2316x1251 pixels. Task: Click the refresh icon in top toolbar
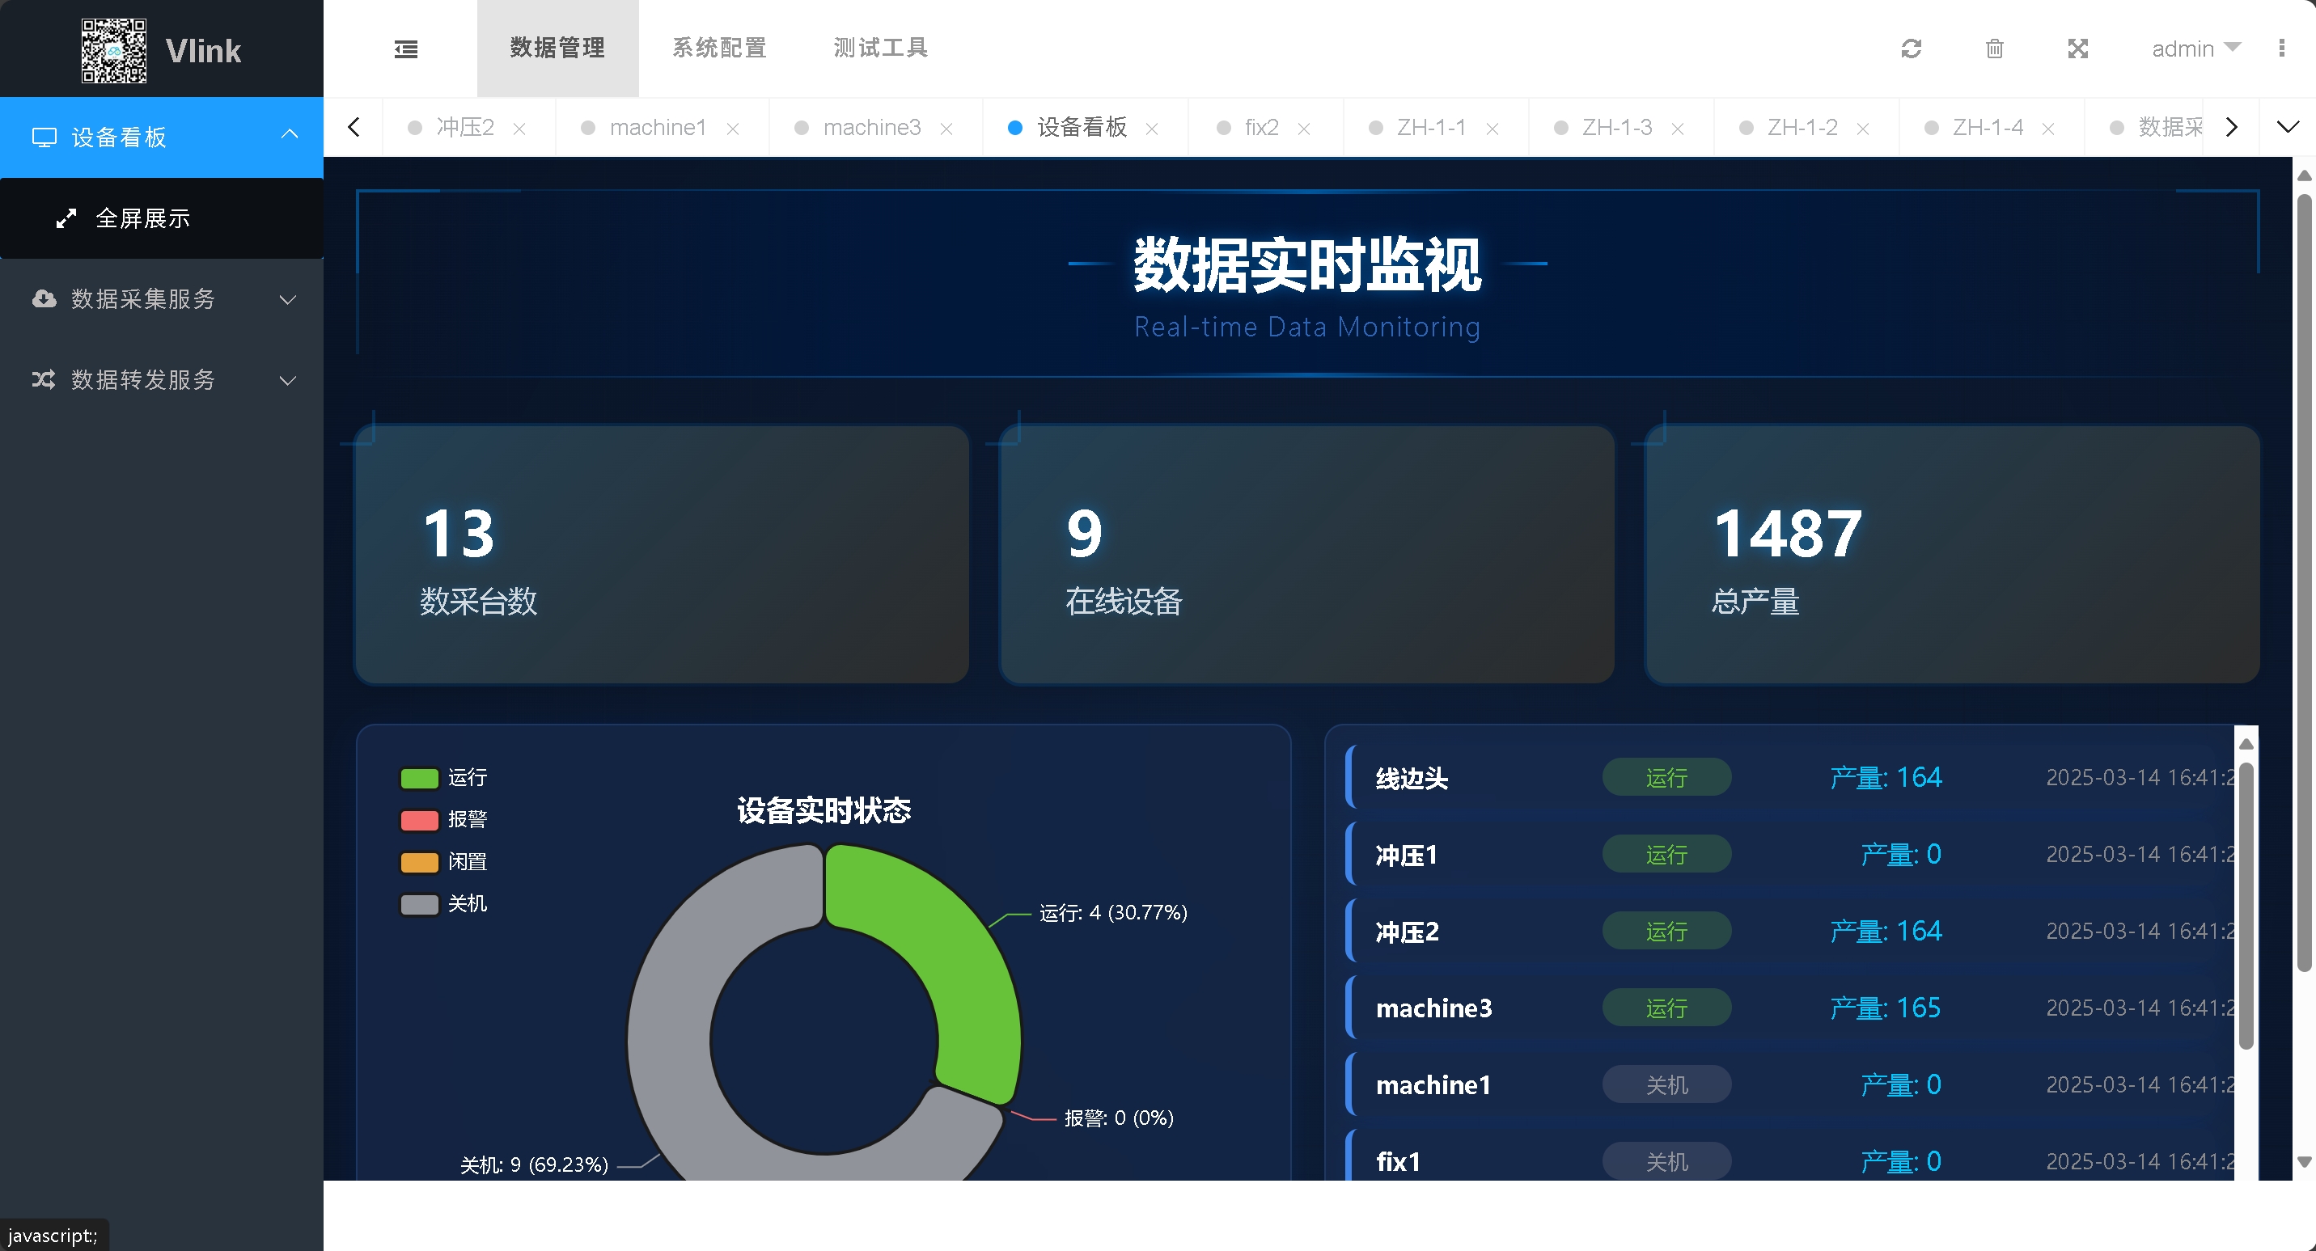(1912, 49)
